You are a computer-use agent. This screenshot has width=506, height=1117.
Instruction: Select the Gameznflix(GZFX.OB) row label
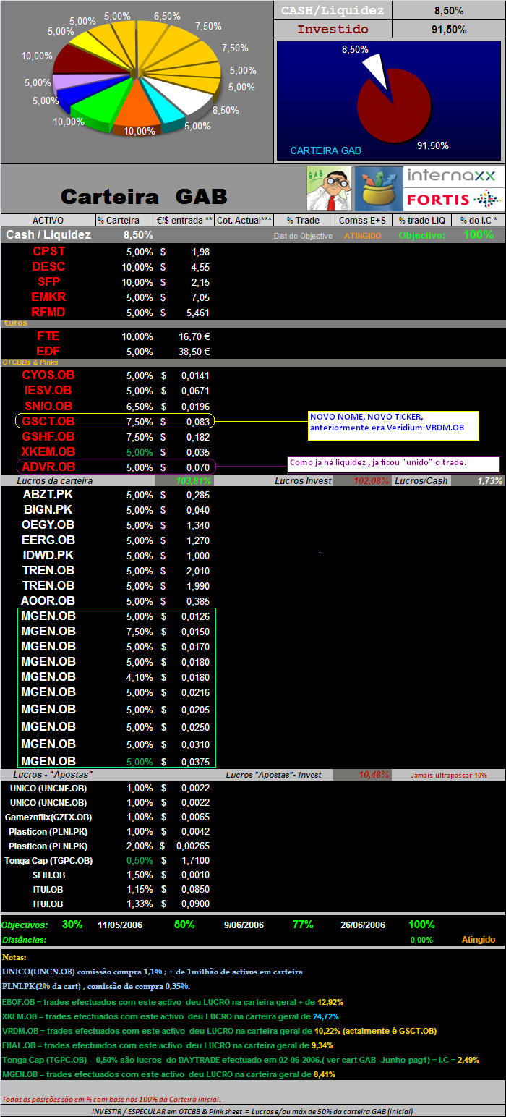[48, 817]
